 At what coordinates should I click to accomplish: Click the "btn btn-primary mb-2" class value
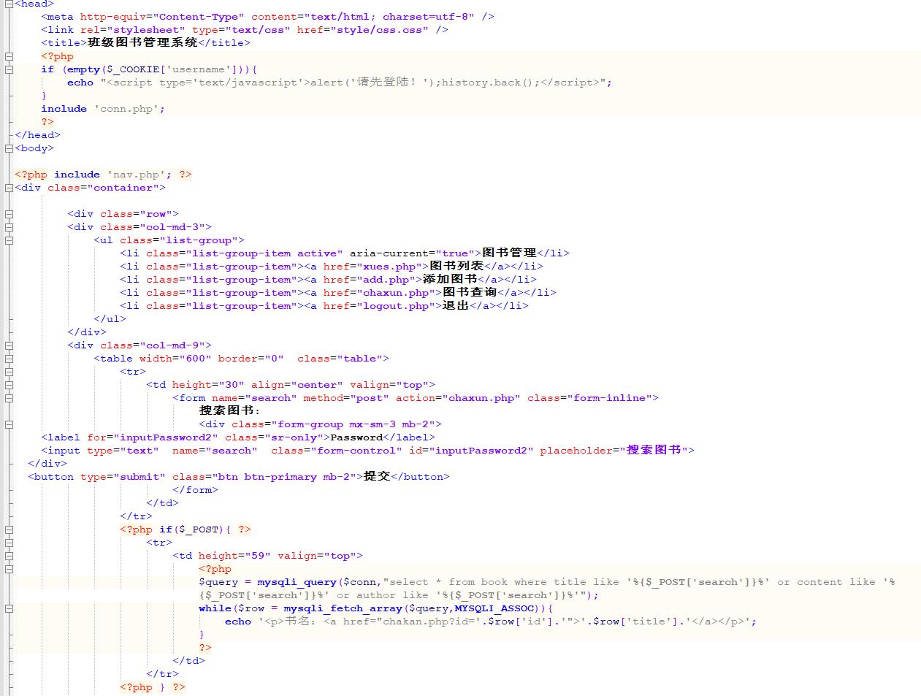click(x=283, y=477)
